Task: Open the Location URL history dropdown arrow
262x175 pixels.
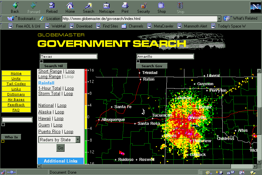Action: pyautogui.click(x=219, y=19)
